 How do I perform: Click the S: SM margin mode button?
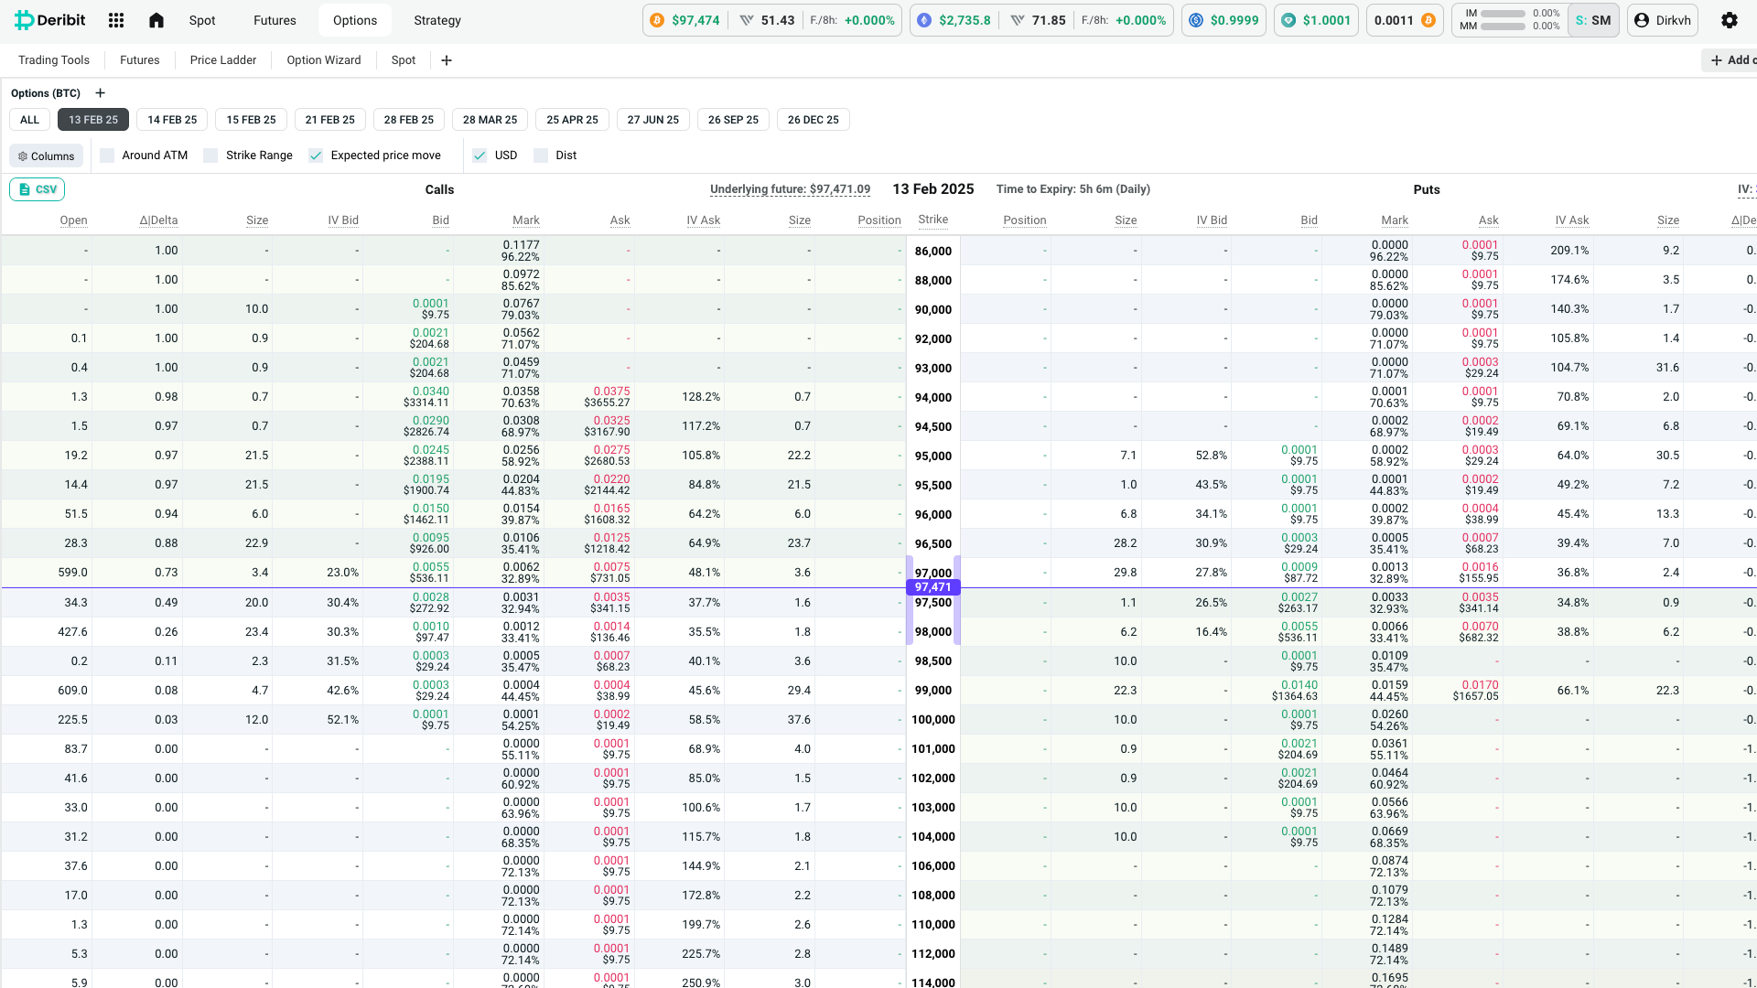pyautogui.click(x=1593, y=20)
